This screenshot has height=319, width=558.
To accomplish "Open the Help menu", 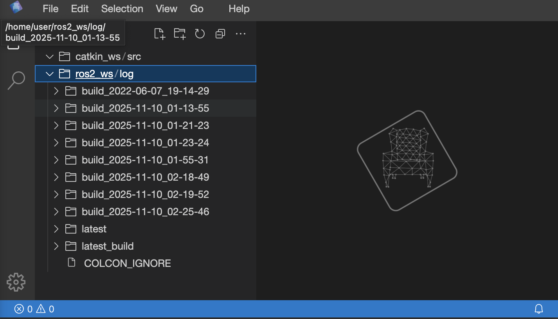I will click(x=239, y=9).
